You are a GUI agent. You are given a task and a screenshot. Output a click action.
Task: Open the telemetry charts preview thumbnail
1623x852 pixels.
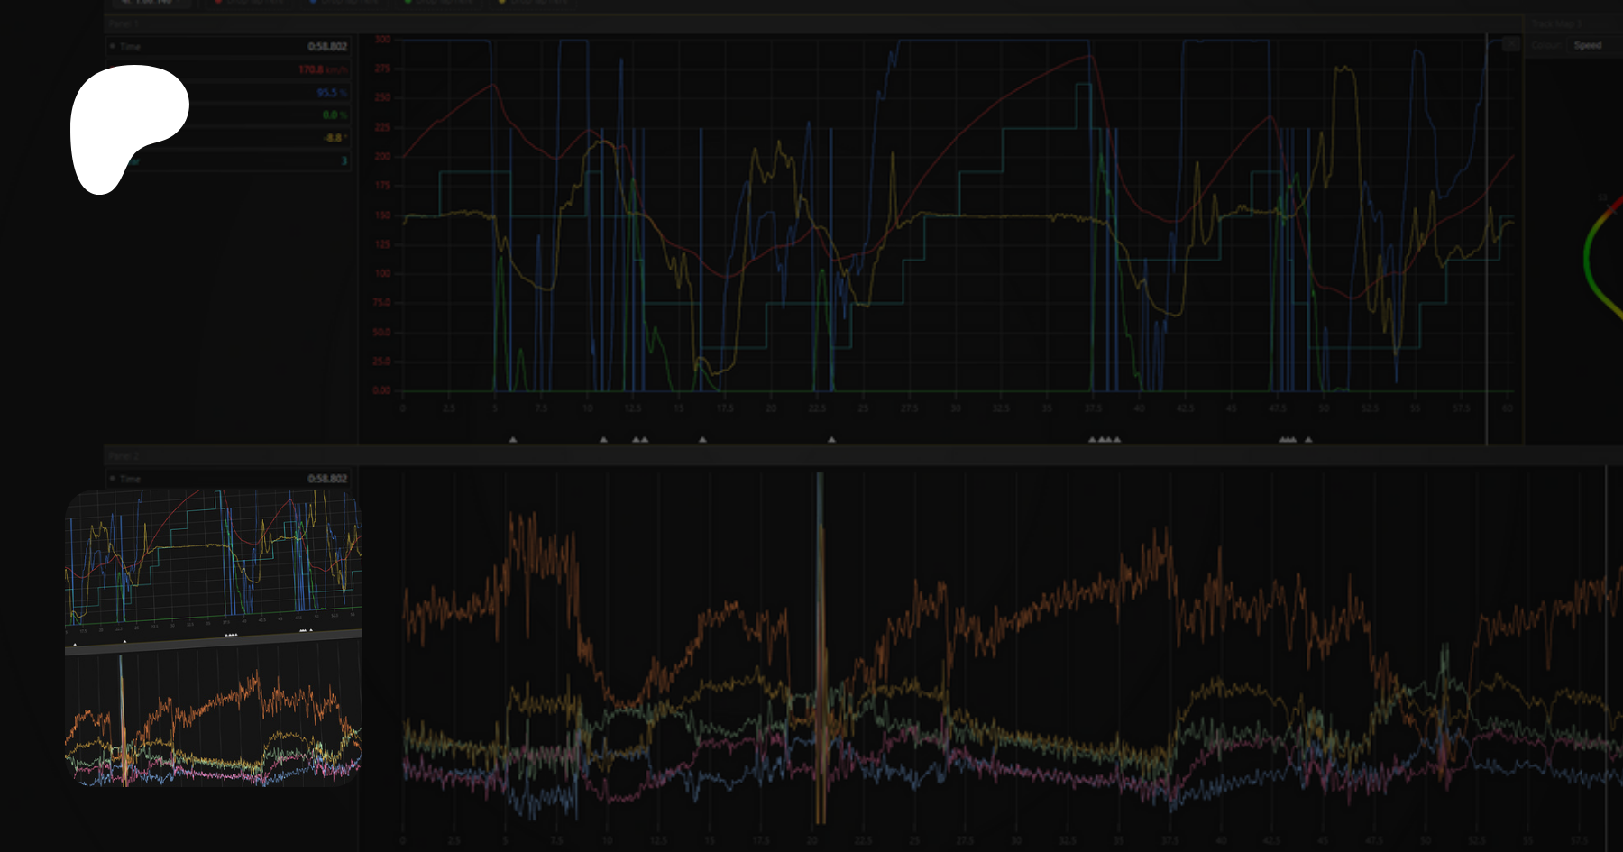point(214,638)
